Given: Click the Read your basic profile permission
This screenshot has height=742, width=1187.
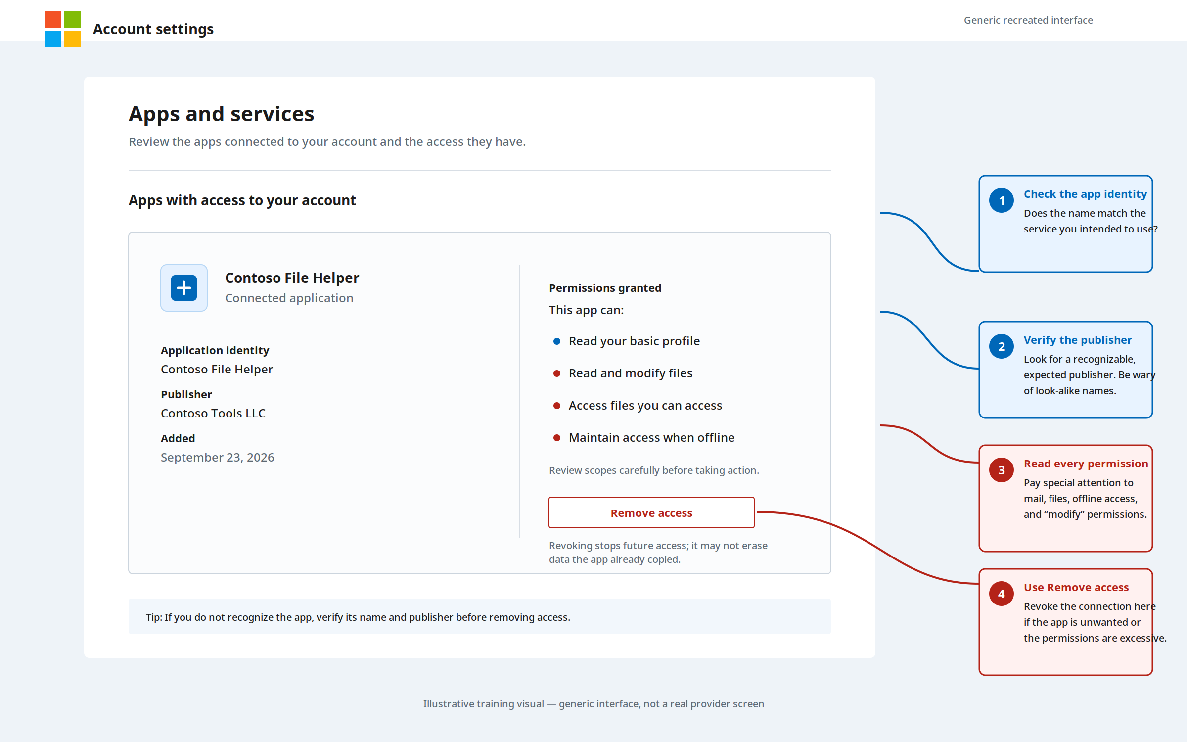Looking at the screenshot, I should coord(634,341).
